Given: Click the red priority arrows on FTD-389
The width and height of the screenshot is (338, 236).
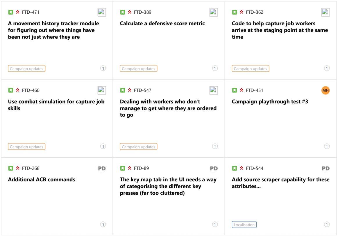Looking at the screenshot, I should (130, 12).
